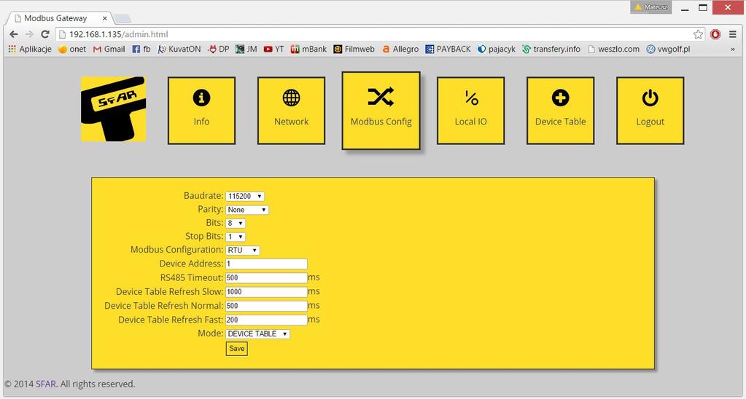Open the weszlo.com bookmark

click(x=614, y=49)
